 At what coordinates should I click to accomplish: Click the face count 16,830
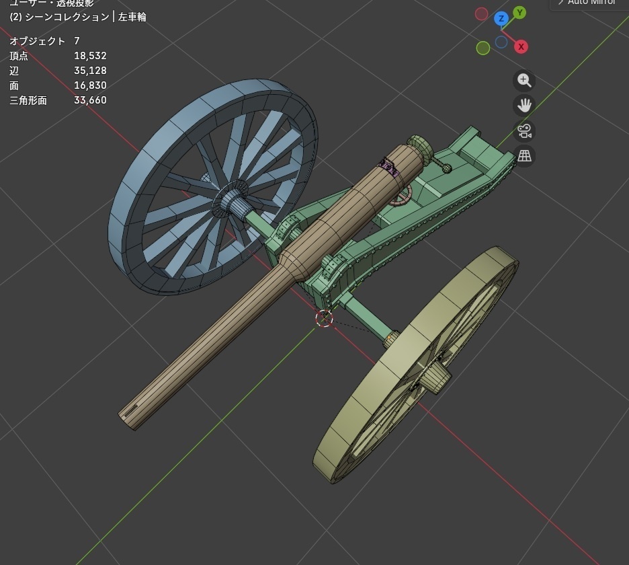coord(90,85)
